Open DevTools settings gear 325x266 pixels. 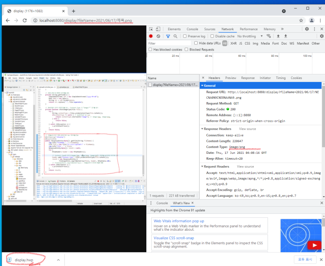click(307, 29)
